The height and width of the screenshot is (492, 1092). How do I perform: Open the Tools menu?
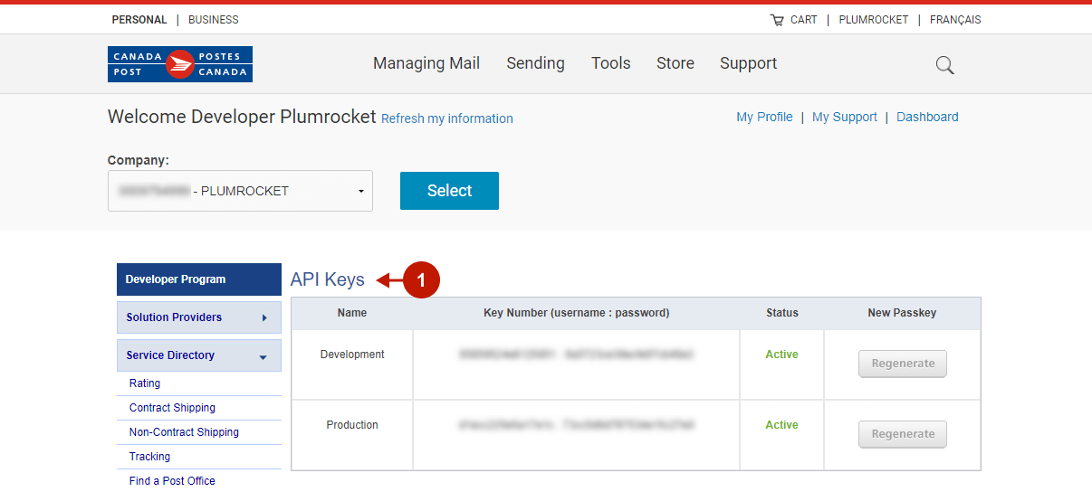point(610,63)
